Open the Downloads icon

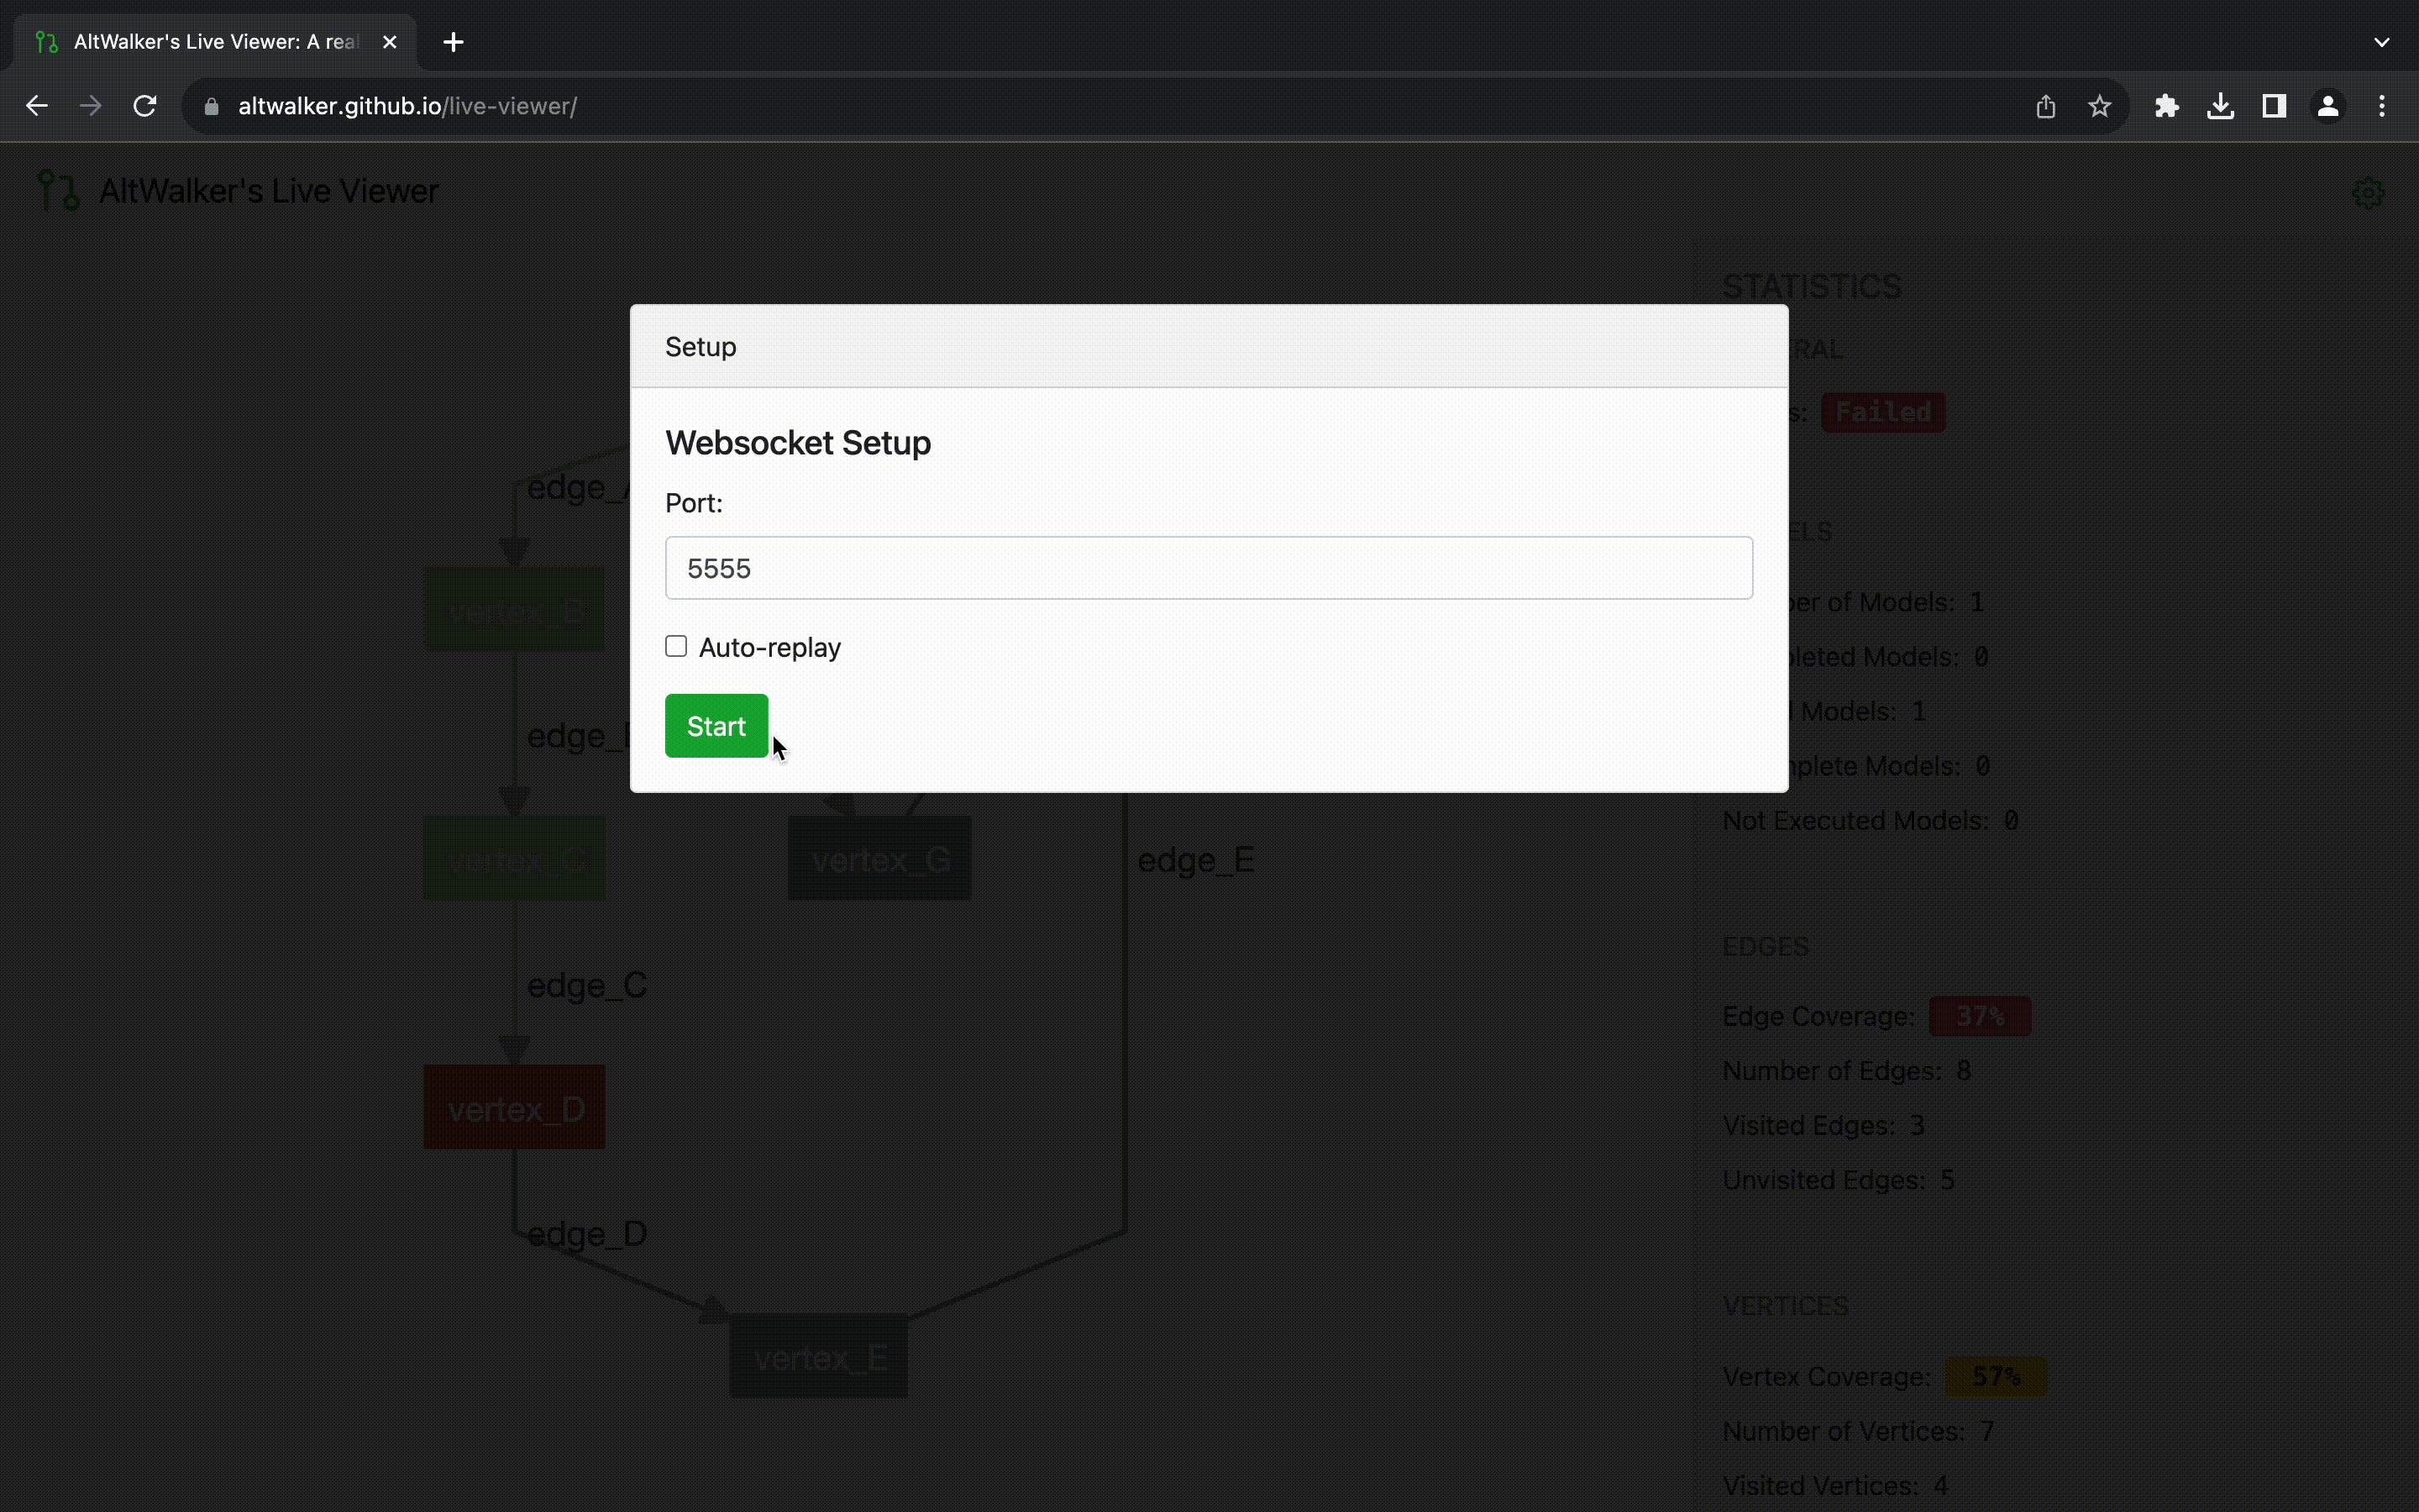(x=2220, y=105)
